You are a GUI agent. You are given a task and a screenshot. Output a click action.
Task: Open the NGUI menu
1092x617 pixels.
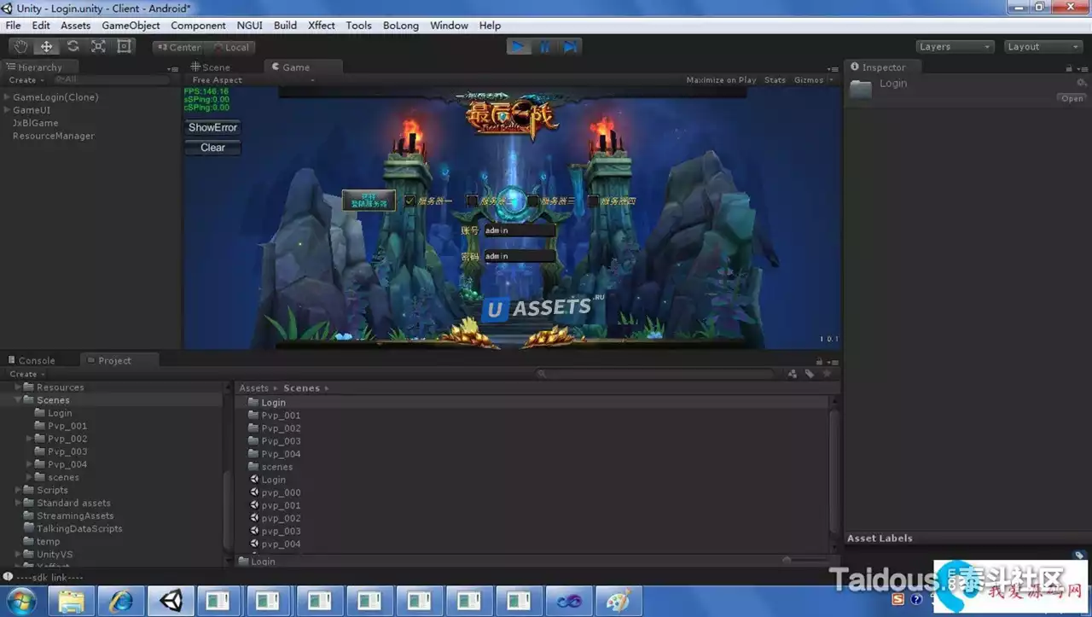coord(250,26)
